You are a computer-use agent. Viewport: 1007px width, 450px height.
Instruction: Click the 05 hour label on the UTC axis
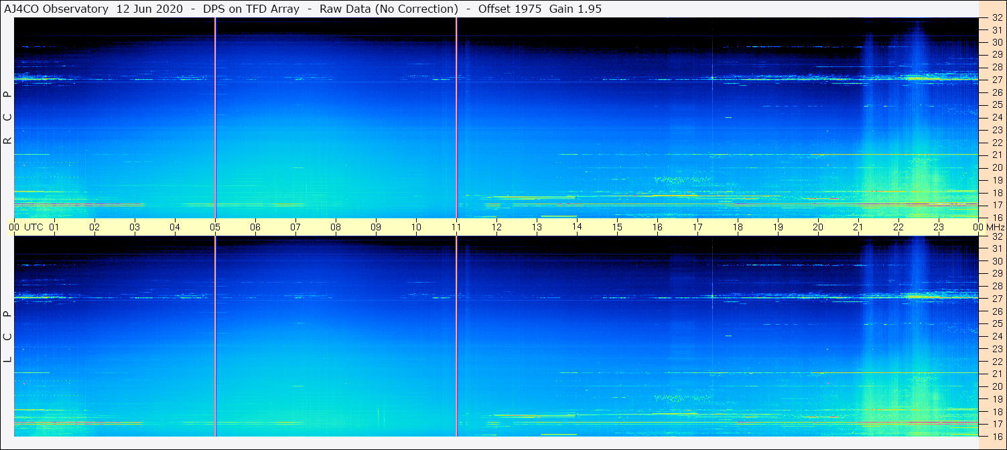[x=215, y=228]
